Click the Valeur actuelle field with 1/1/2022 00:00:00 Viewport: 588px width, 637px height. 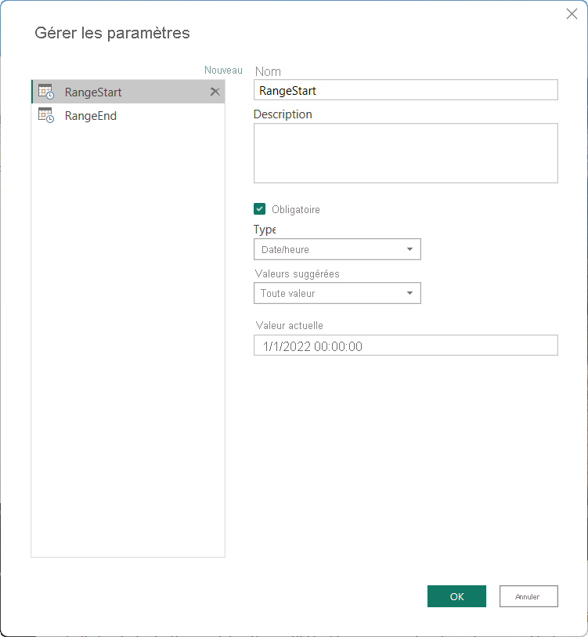(406, 346)
